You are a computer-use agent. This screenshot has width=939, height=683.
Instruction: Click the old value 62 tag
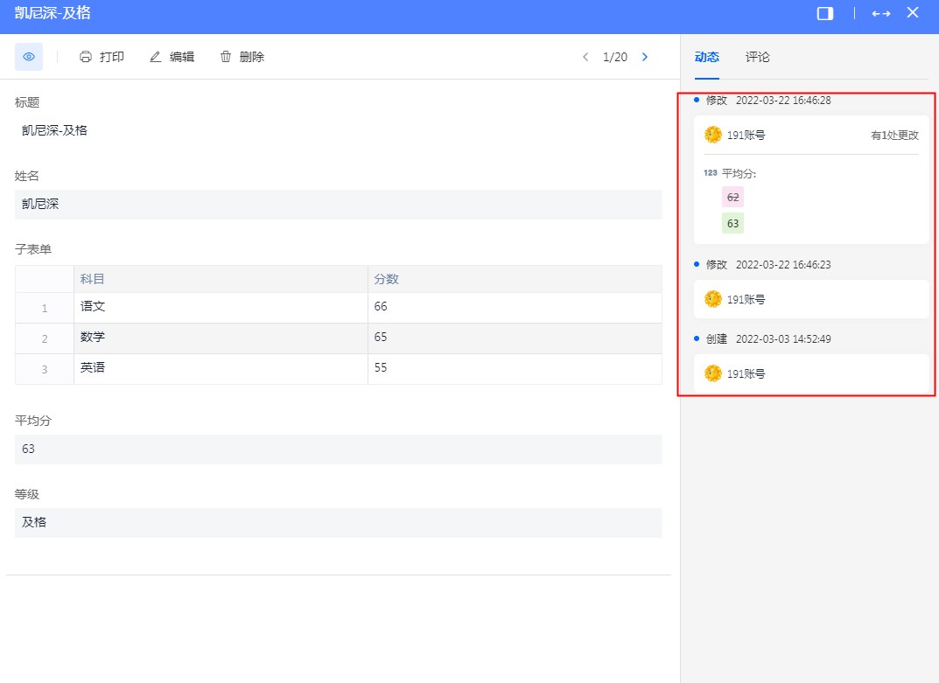[x=732, y=198]
